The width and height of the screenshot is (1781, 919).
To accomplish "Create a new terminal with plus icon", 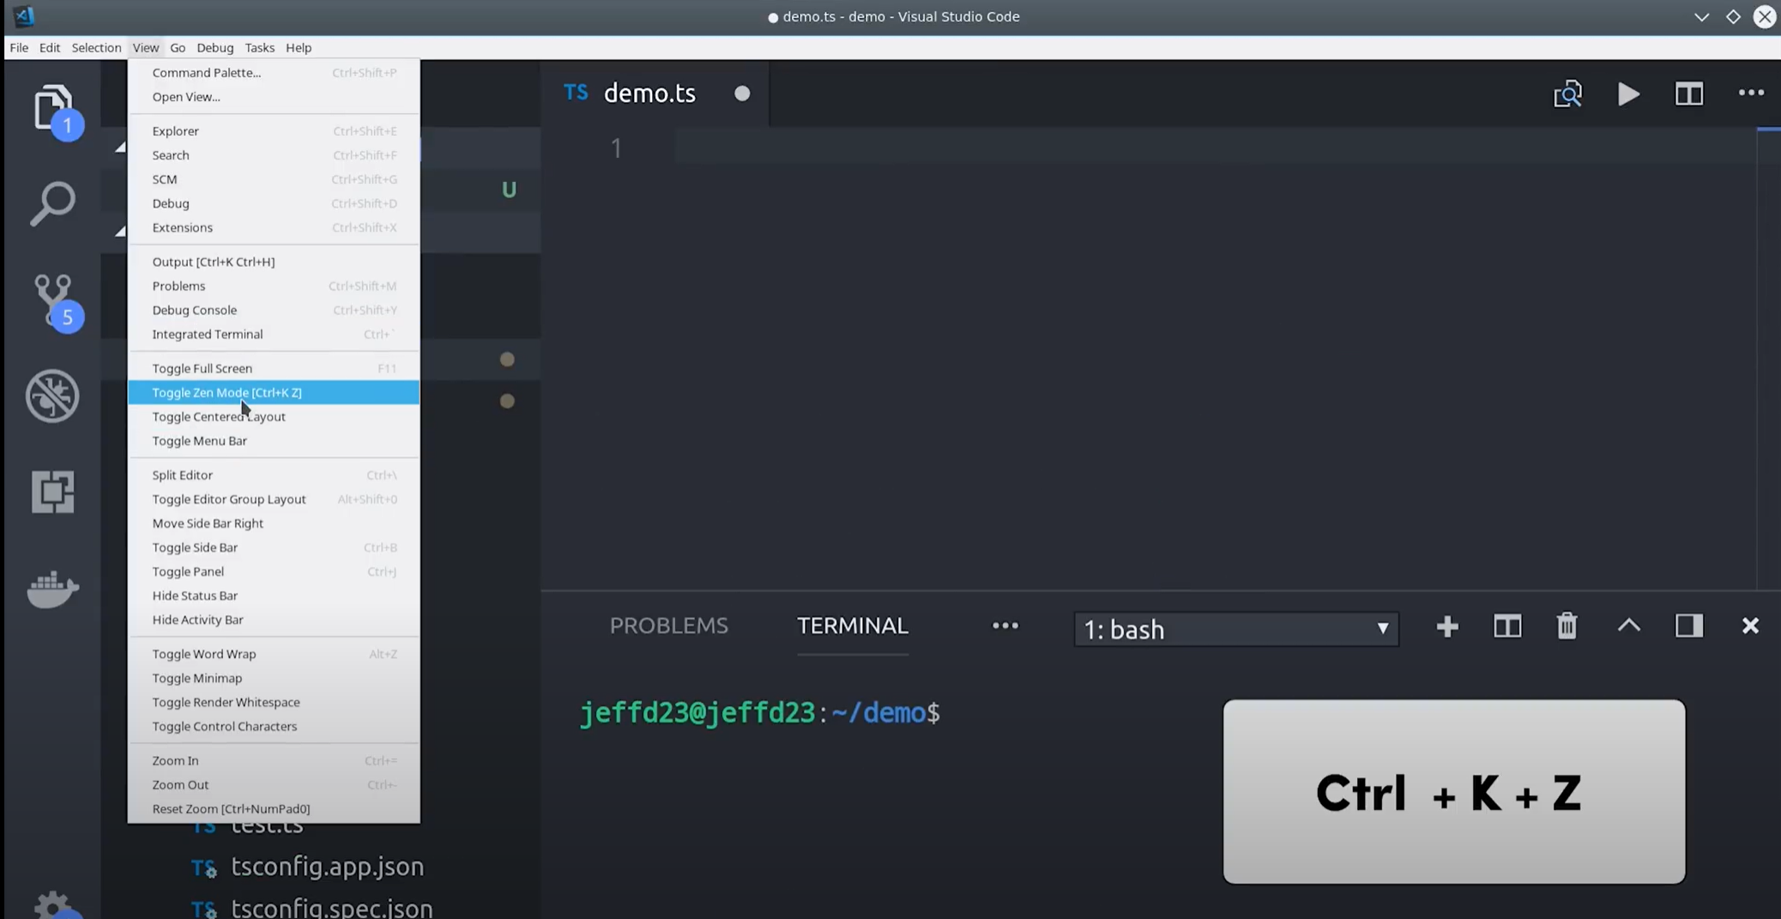I will click(1447, 626).
